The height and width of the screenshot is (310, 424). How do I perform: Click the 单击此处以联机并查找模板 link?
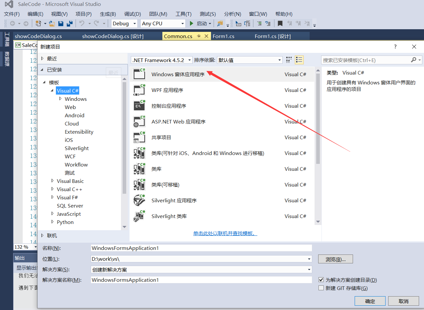click(x=225, y=233)
